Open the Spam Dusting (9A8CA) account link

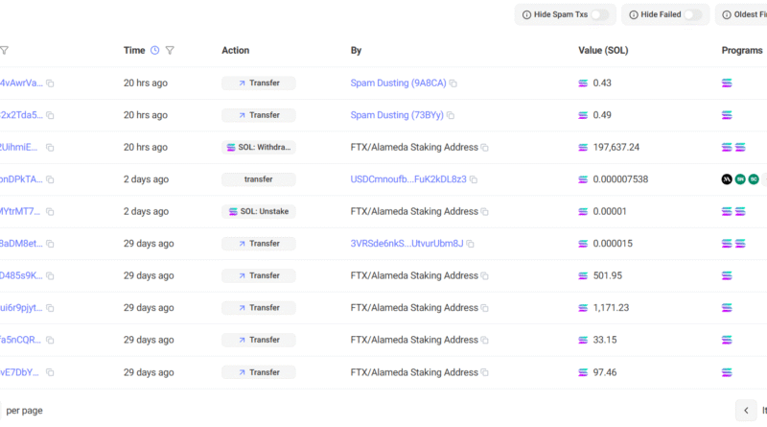click(x=398, y=83)
